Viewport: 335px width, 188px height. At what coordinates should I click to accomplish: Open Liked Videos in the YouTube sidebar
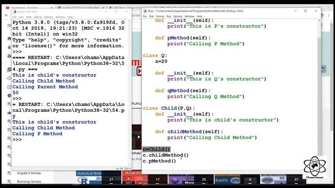pos(9,113)
